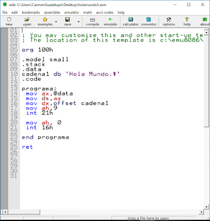Open the file menu
The width and height of the screenshot is (210, 221).
(5, 12)
